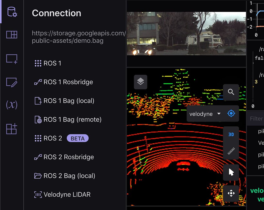Toggle the 3D view mode button
Viewport: 264px width, 210px height.
(x=231, y=134)
